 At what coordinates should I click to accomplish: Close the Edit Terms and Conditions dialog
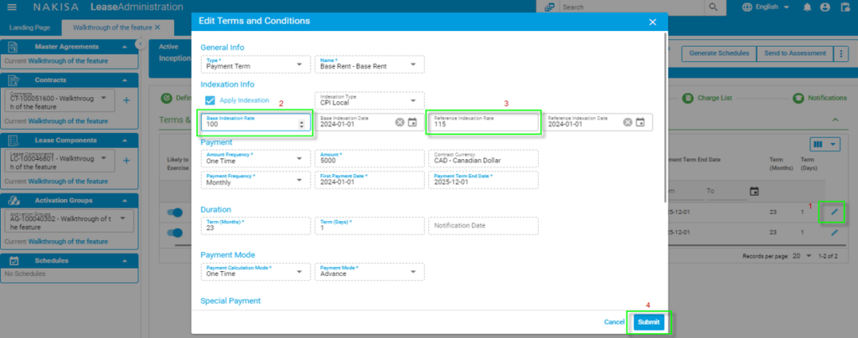tap(653, 21)
